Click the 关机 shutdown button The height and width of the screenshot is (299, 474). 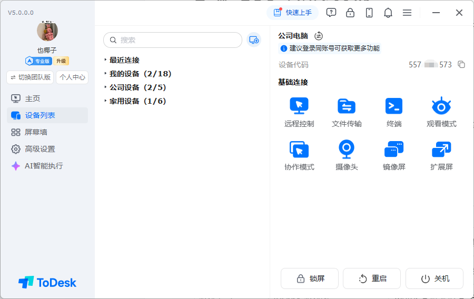tap(434, 278)
